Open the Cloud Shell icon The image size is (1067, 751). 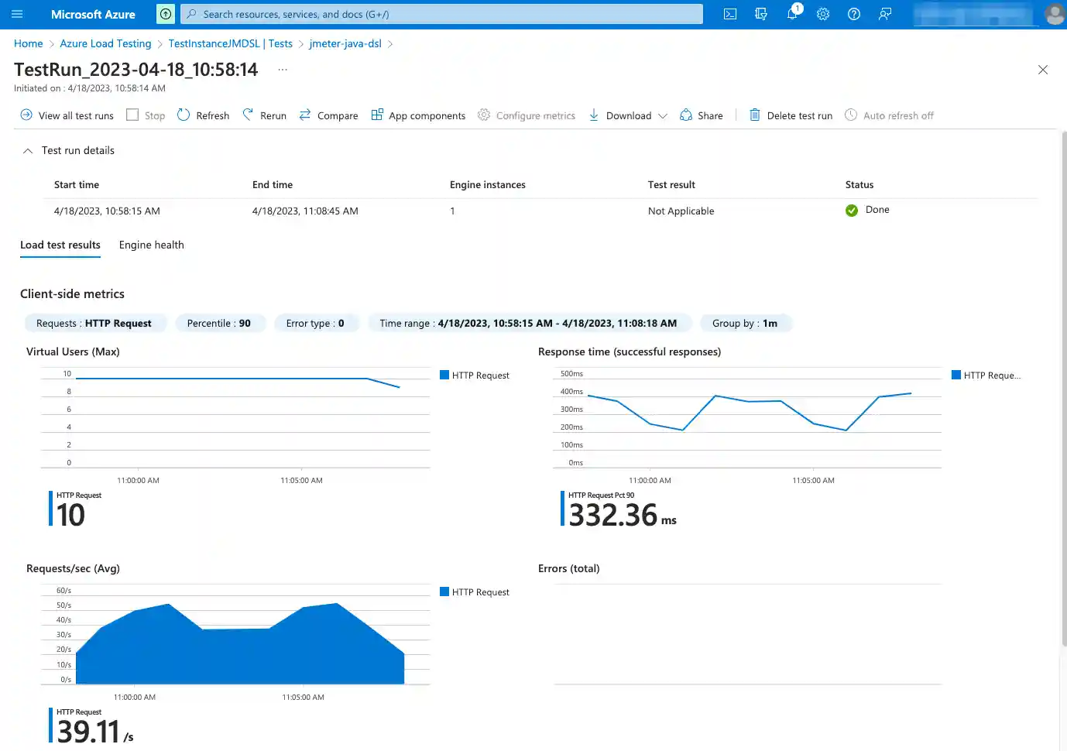click(729, 13)
